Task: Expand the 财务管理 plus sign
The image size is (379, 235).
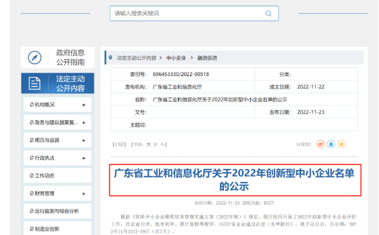Action: 84,194
